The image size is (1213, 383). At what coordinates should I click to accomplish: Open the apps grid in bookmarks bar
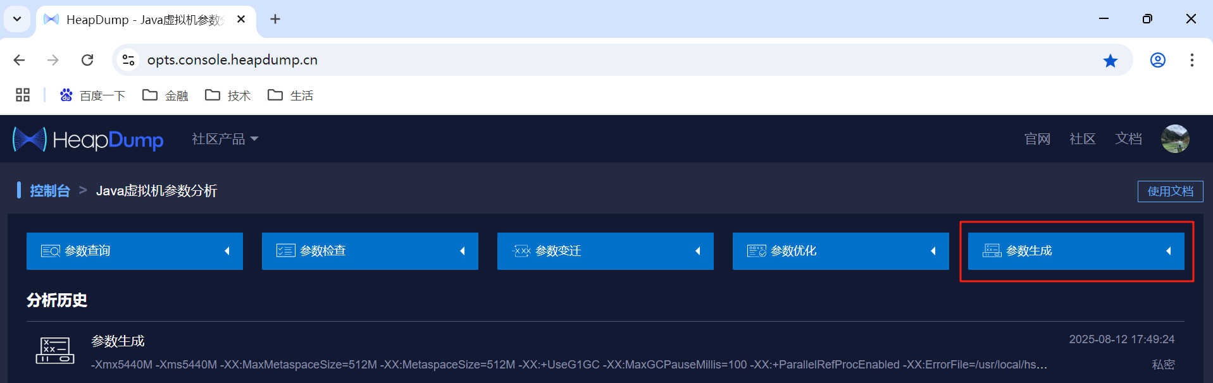(x=23, y=95)
